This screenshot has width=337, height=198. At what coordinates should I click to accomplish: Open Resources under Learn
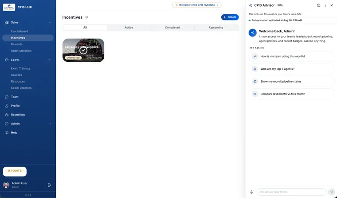tap(18, 81)
